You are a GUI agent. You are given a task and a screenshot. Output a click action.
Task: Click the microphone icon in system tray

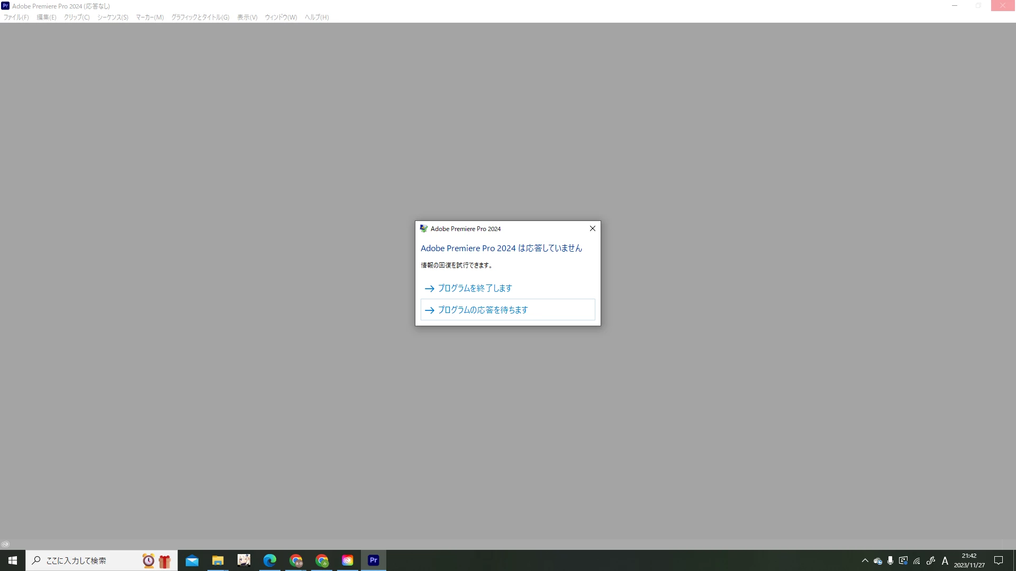point(891,560)
